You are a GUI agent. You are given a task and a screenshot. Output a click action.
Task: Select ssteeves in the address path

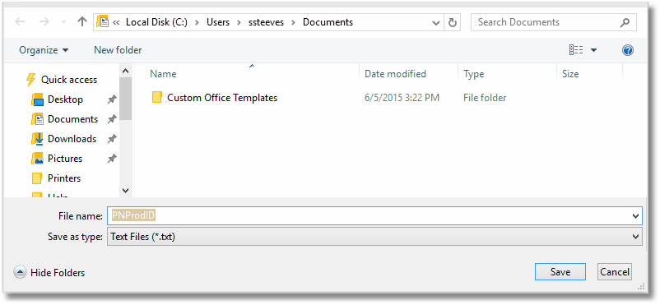tap(267, 22)
